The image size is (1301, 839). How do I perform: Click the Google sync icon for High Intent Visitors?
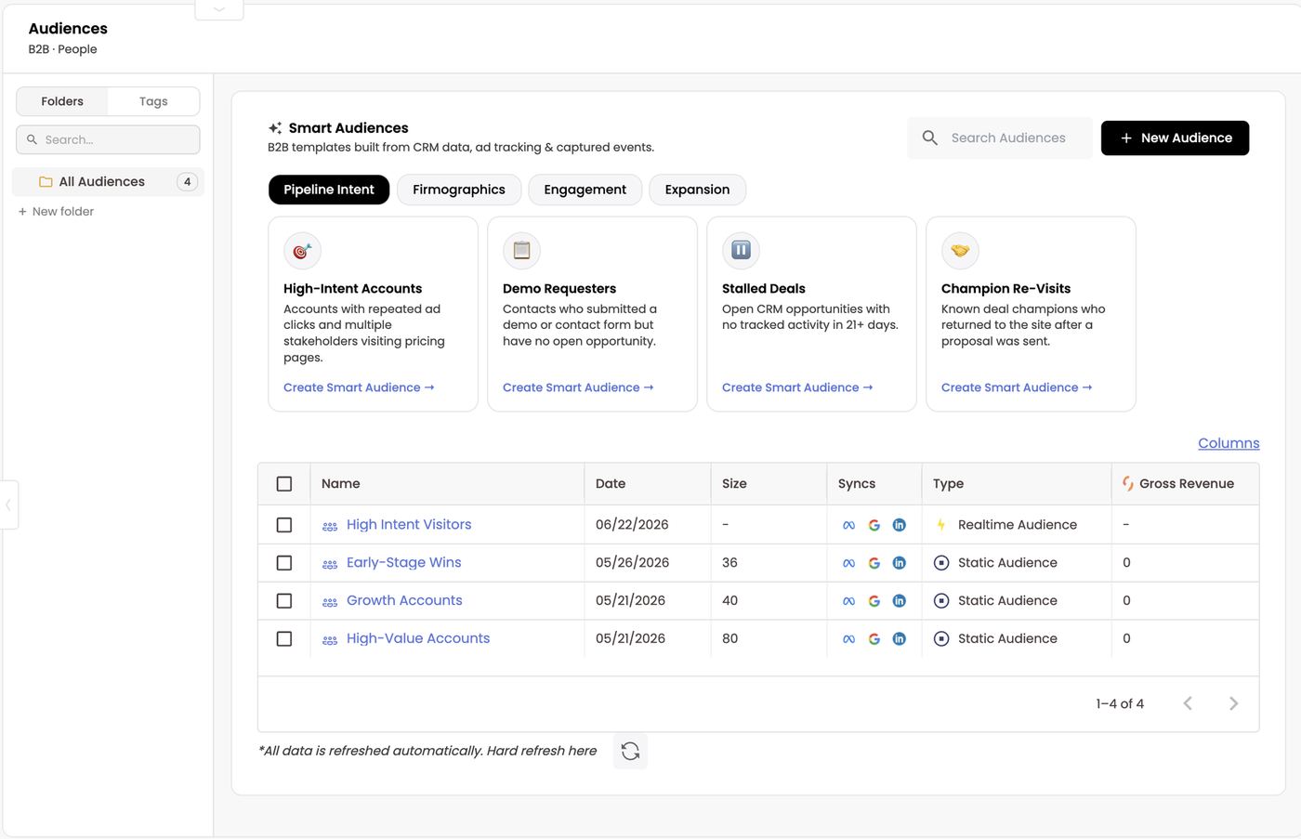874,525
